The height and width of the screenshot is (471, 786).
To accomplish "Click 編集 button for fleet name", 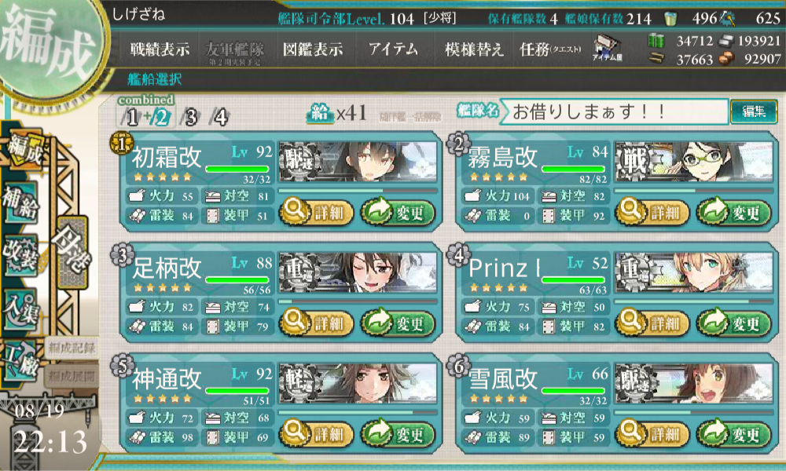I will point(754,111).
